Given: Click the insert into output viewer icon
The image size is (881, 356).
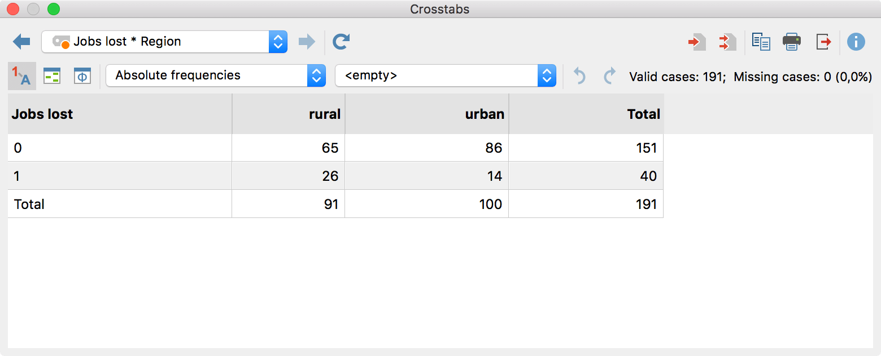Looking at the screenshot, I should [697, 42].
